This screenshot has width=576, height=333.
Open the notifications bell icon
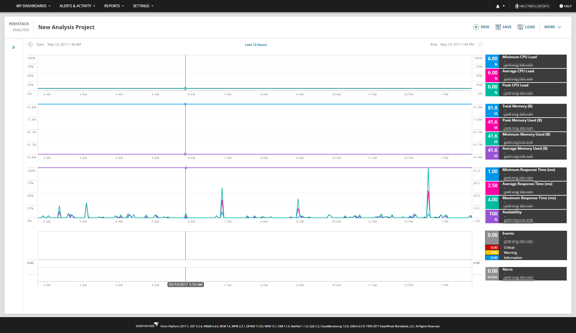coord(498,6)
